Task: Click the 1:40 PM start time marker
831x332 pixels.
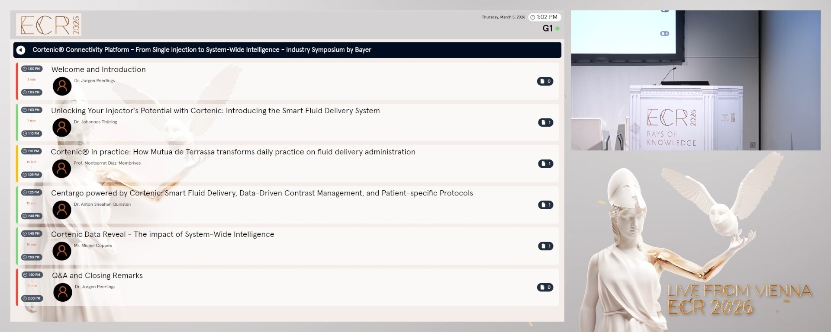Action: click(31, 233)
